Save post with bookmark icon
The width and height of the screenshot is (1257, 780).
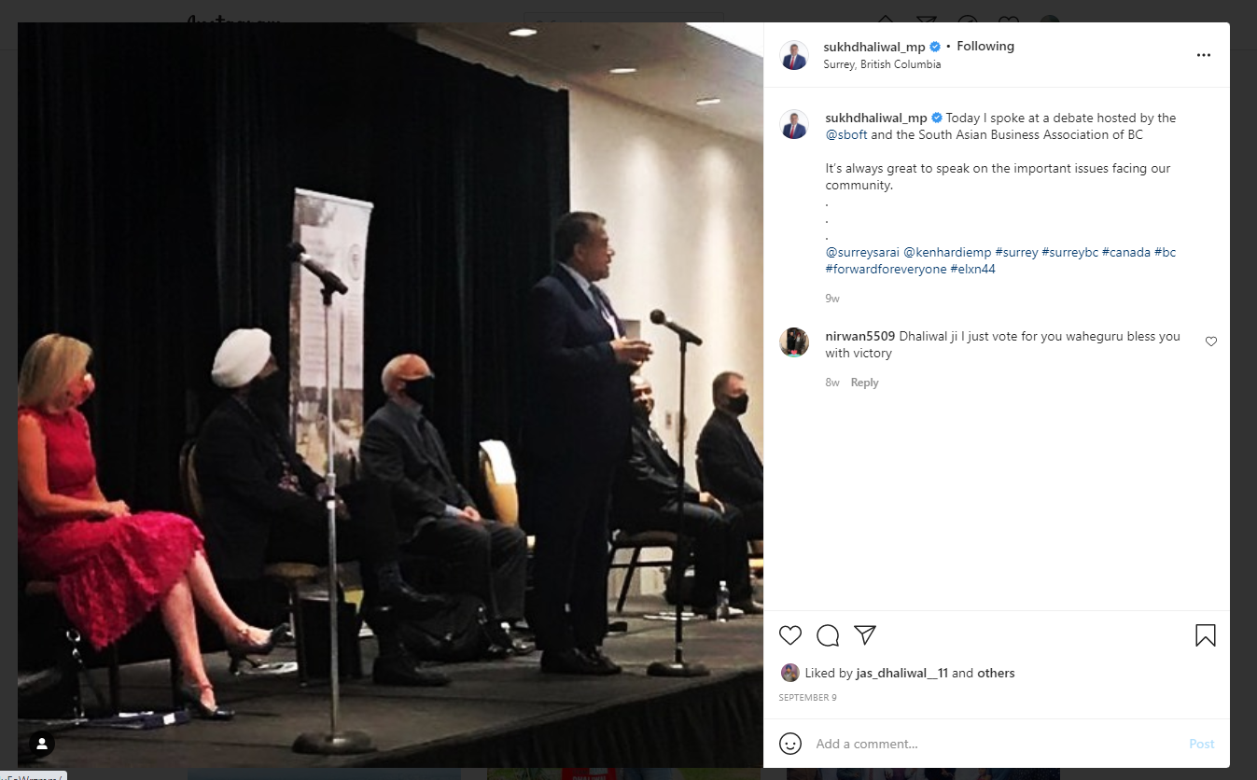(1205, 635)
